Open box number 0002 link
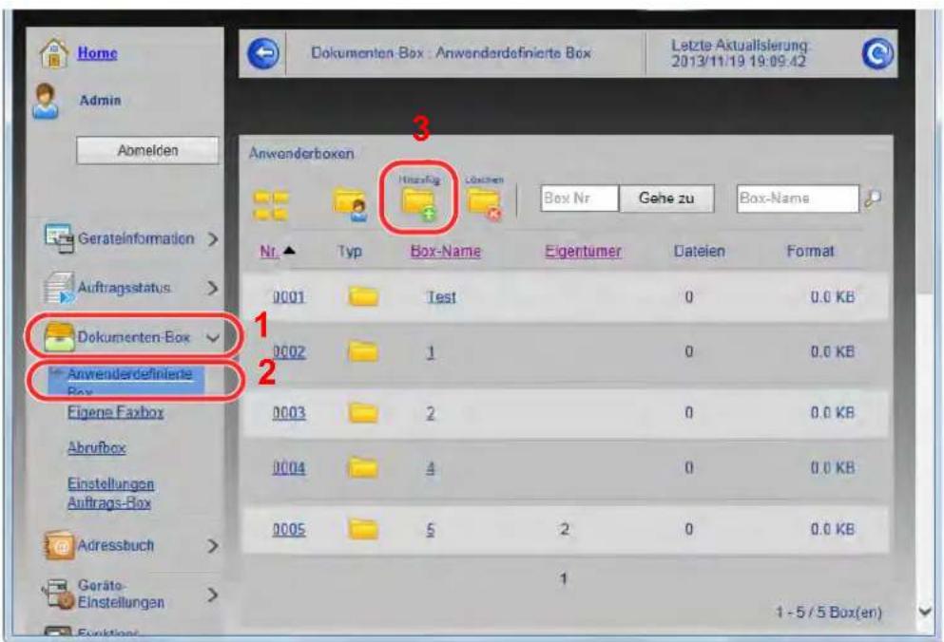 point(289,351)
